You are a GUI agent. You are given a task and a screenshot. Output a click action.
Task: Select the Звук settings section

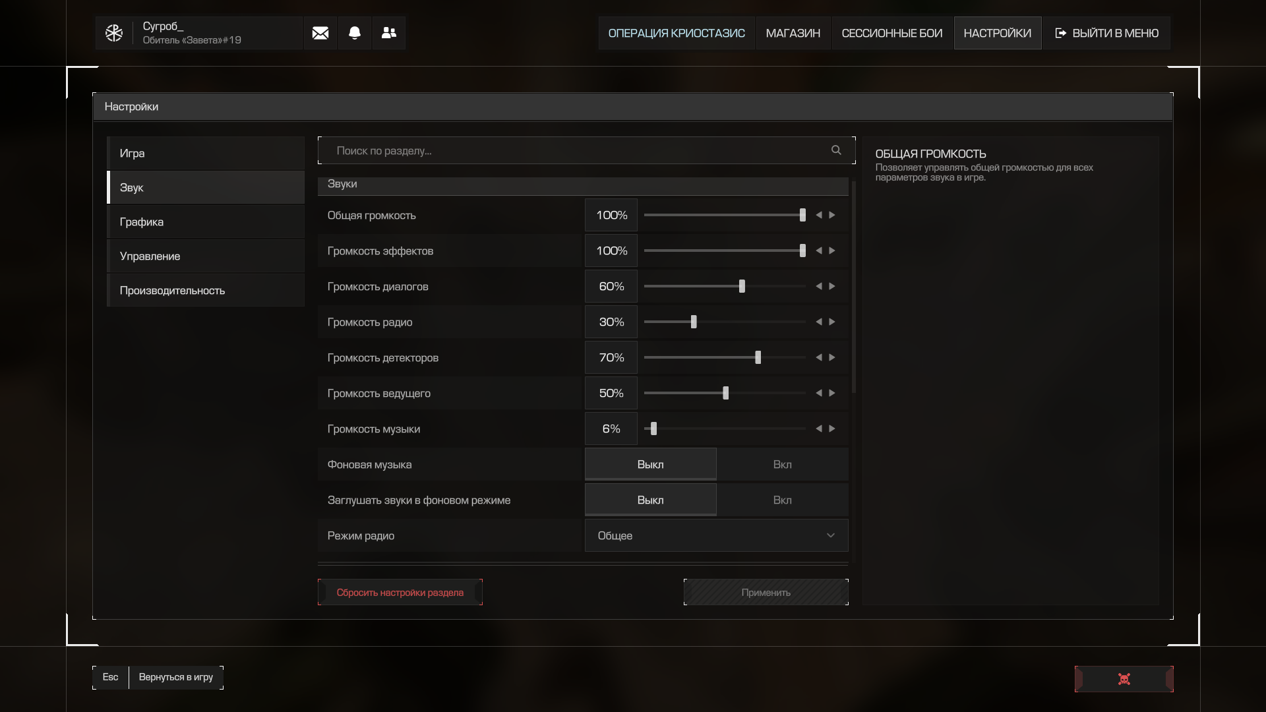pos(206,187)
